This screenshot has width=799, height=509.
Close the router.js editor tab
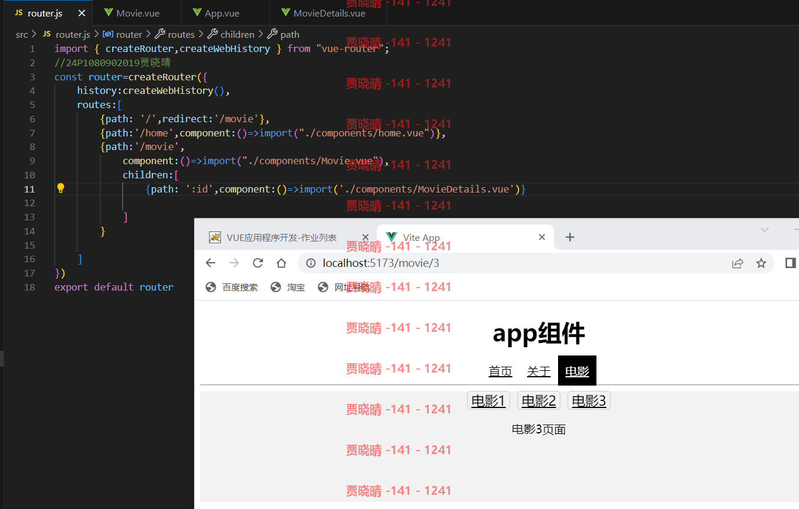coord(81,13)
